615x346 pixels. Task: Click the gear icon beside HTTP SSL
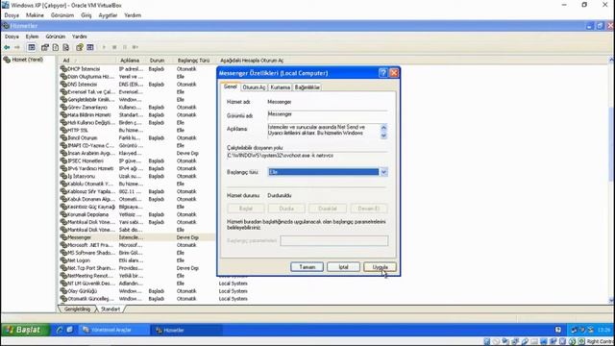coord(63,131)
